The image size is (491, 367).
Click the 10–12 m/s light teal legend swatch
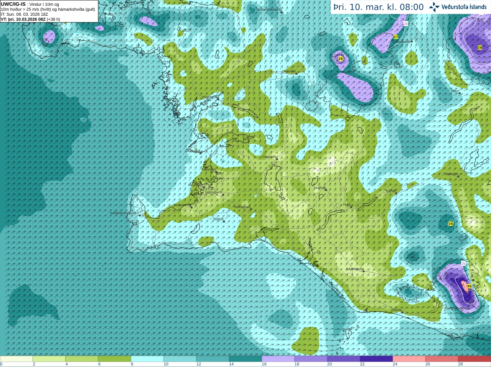click(180, 359)
